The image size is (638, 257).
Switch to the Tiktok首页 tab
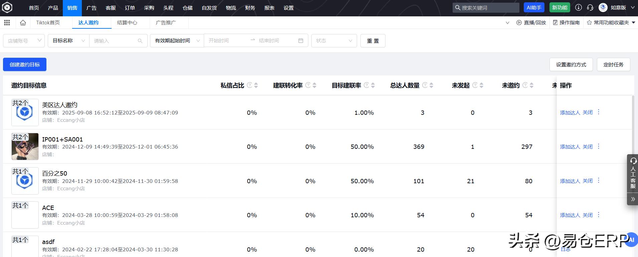pos(48,23)
